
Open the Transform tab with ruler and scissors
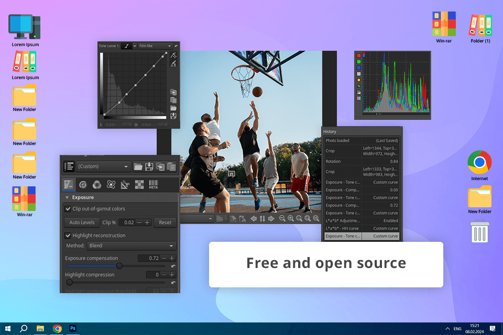click(125, 185)
